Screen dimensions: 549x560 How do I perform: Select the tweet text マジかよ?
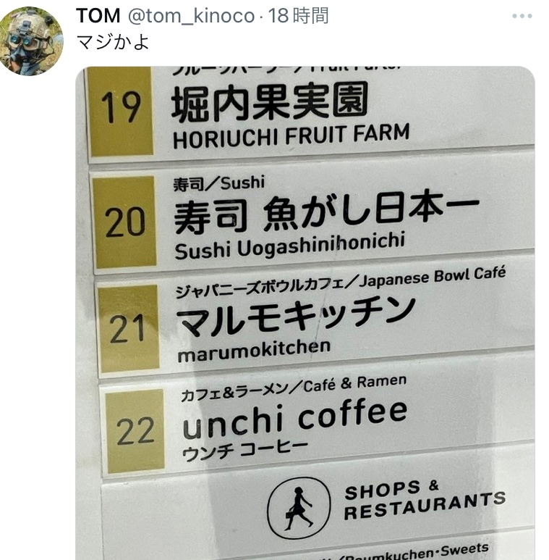[113, 42]
